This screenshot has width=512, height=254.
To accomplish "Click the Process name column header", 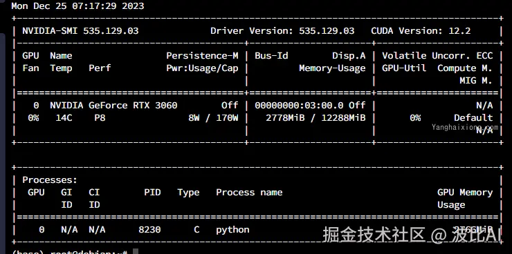I will click(249, 192).
